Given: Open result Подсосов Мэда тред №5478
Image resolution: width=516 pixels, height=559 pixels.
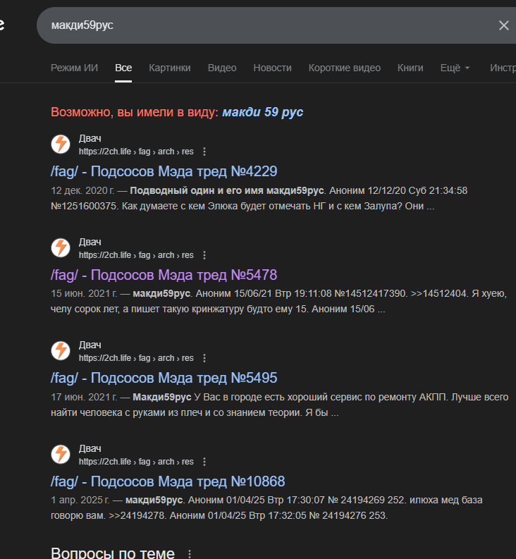Looking at the screenshot, I should [164, 275].
